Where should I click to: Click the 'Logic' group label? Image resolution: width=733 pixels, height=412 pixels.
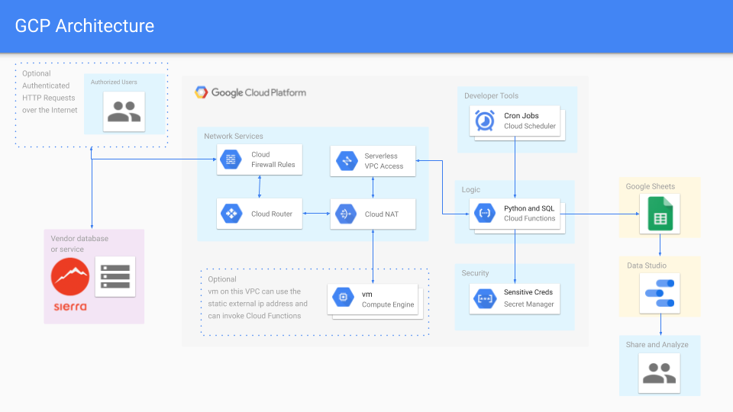tap(471, 190)
